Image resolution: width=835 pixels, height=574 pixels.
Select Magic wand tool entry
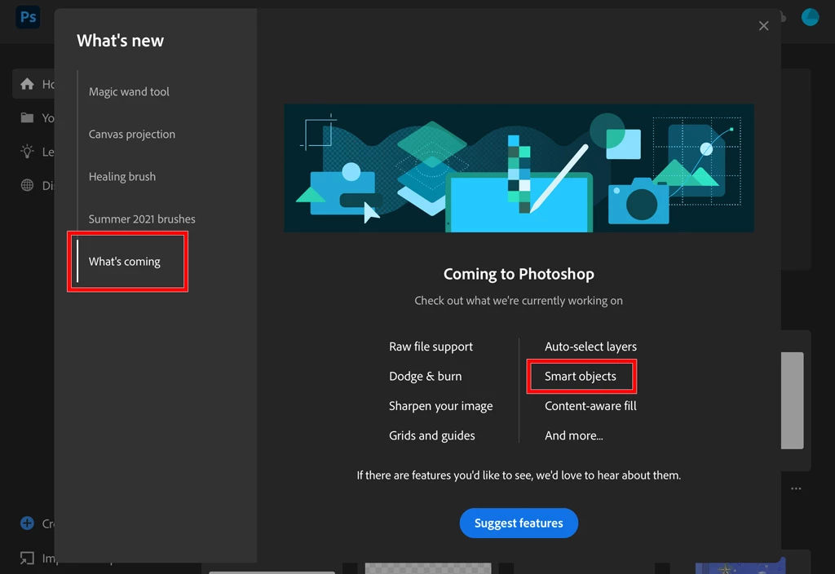tap(129, 91)
